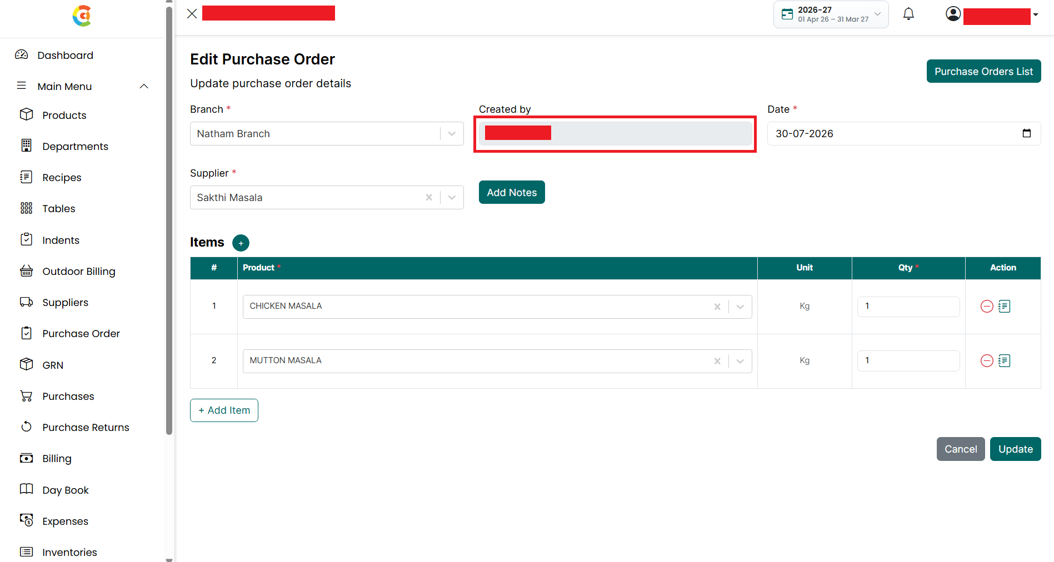
Task: Click the GRN package icon
Action: point(26,364)
